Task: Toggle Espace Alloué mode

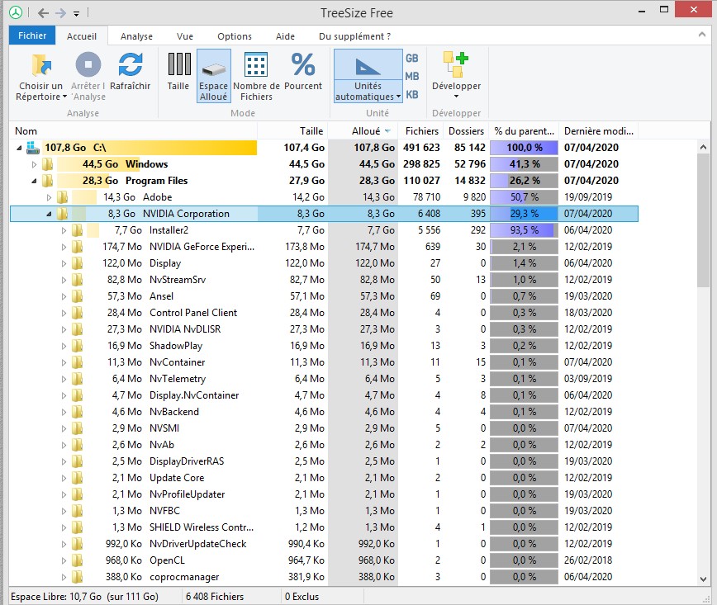Action: tap(214, 75)
